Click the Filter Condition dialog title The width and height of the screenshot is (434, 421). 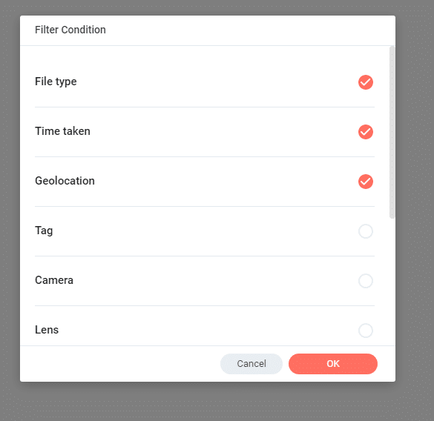70,30
